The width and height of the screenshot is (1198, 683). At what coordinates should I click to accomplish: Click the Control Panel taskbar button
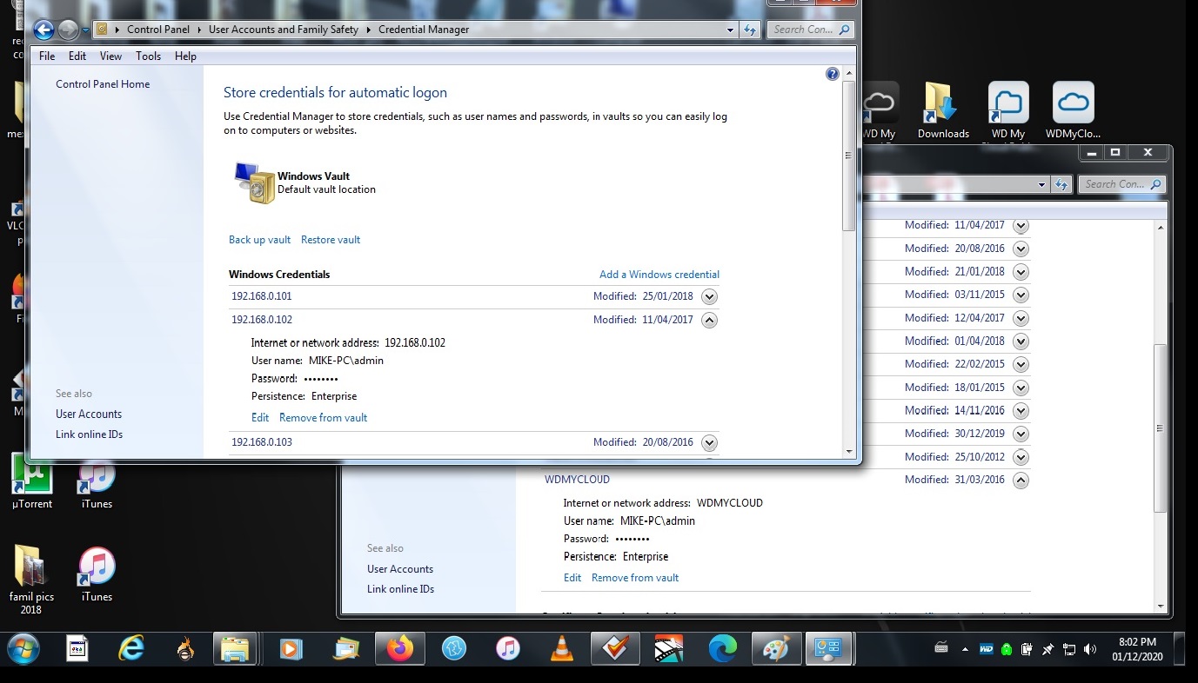click(x=829, y=648)
